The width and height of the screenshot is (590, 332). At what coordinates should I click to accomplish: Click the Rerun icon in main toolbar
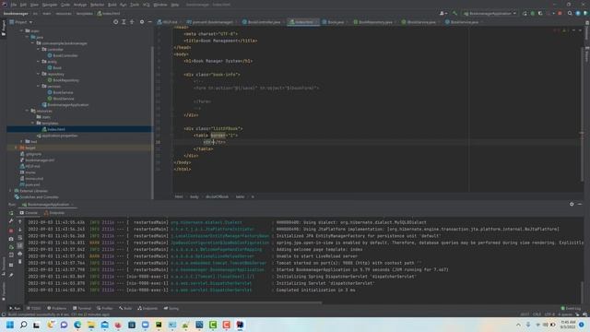(525, 14)
